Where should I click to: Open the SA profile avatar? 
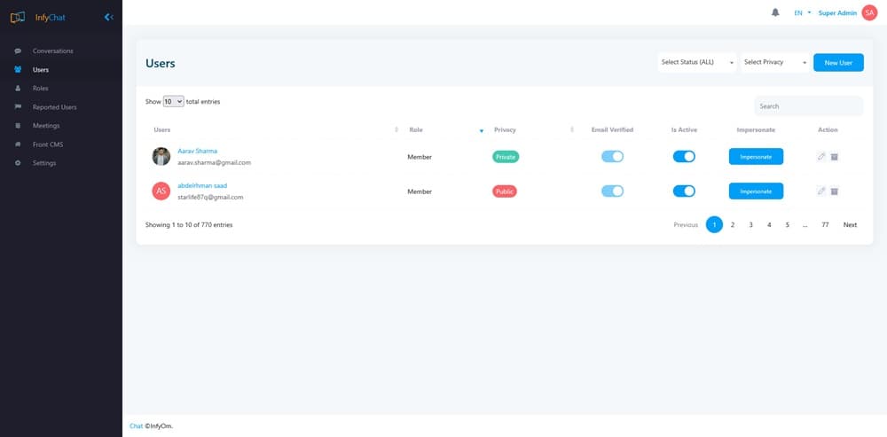[868, 12]
